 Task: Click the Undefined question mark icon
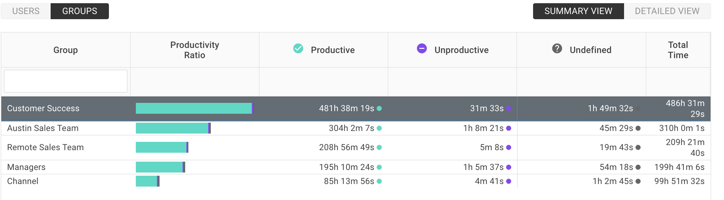tap(557, 49)
